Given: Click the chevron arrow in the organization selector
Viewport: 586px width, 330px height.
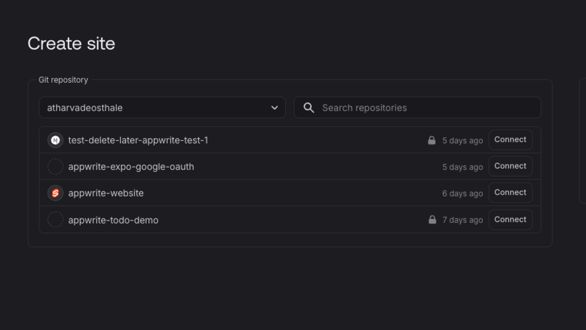Looking at the screenshot, I should 275,107.
